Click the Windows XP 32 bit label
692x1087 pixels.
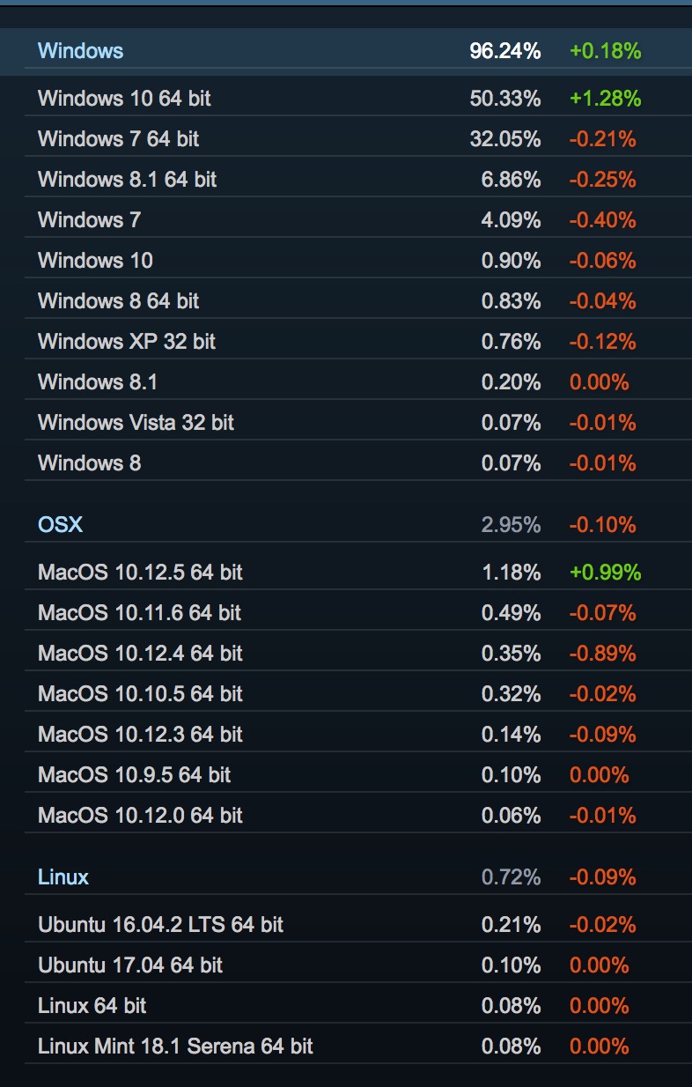tap(127, 342)
